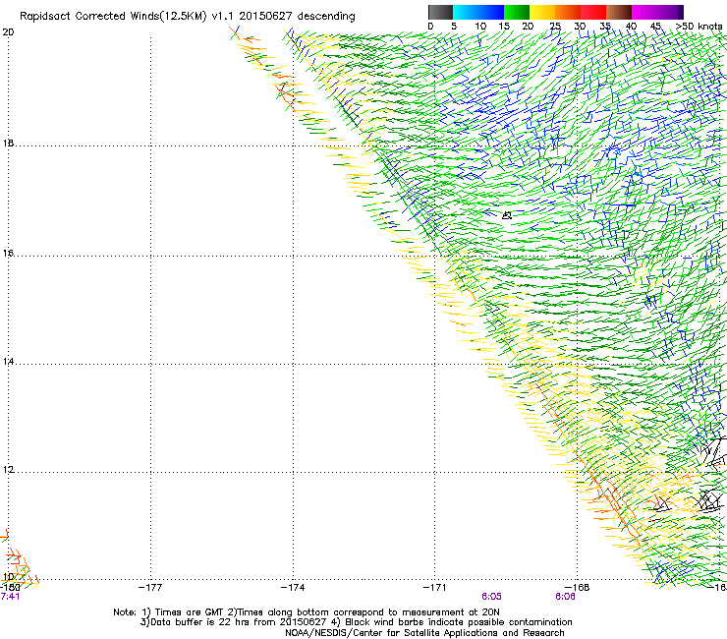This screenshot has width=727, height=639.
Task: Click the latitude 20 axis label
Action: pyautogui.click(x=8, y=32)
